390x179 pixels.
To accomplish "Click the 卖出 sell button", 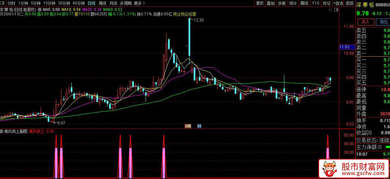I will click(x=383, y=22).
